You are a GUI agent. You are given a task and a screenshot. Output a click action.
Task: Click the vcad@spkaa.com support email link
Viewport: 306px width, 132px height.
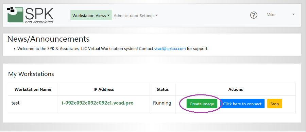pyautogui.click(x=170, y=49)
